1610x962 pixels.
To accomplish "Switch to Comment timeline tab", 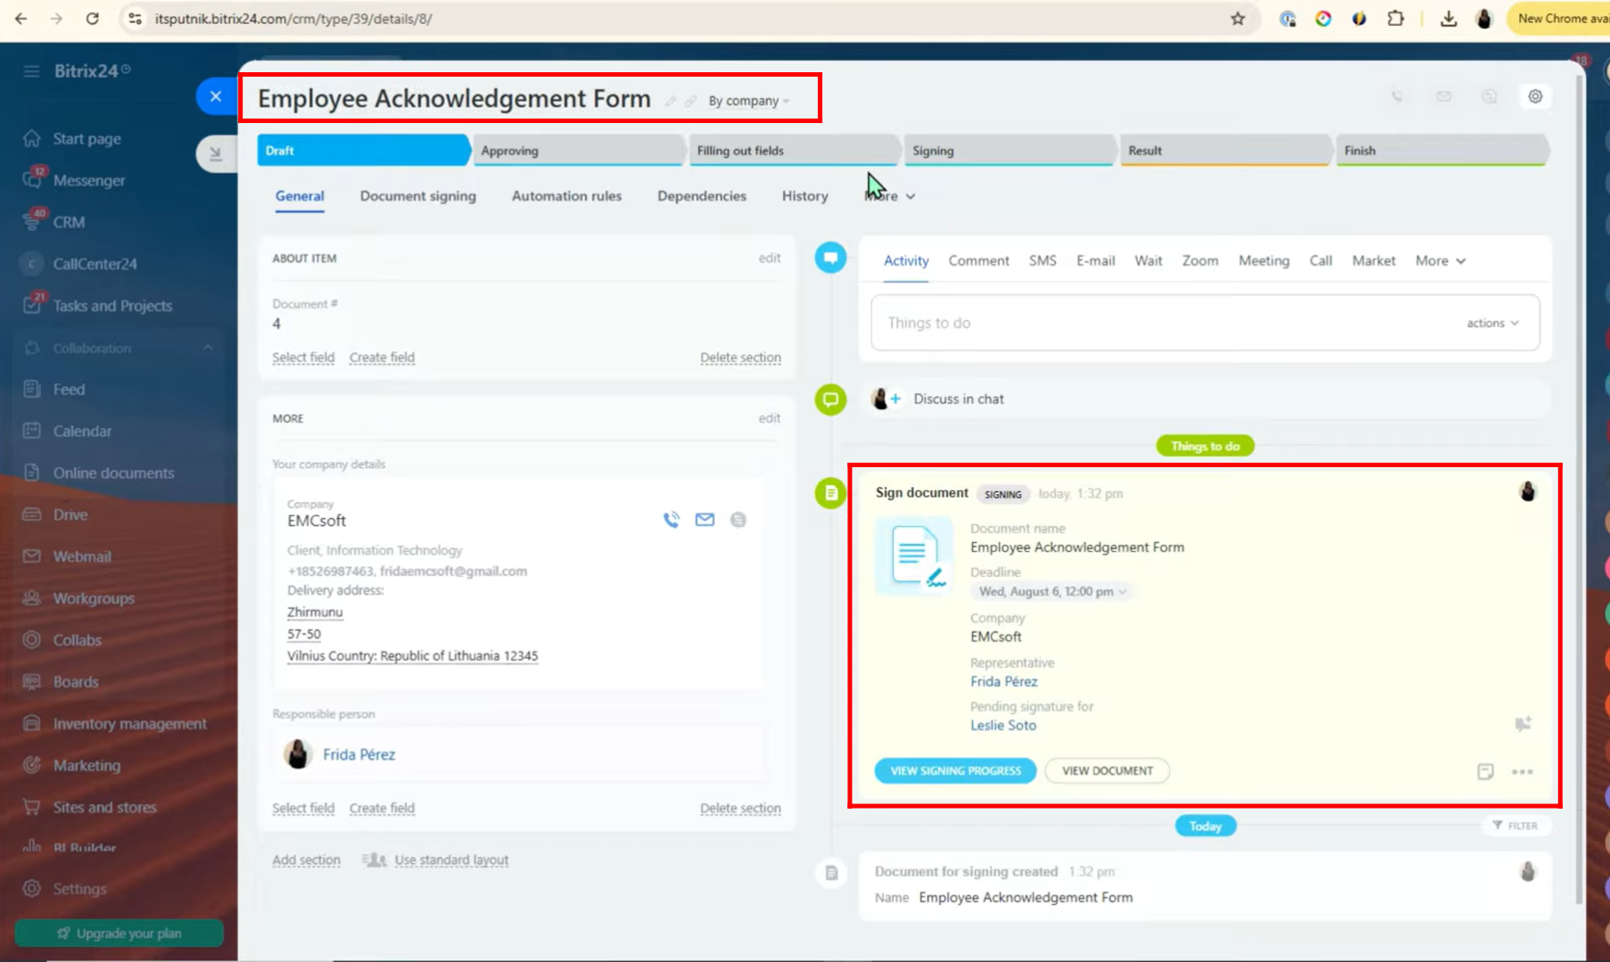I will tap(978, 260).
